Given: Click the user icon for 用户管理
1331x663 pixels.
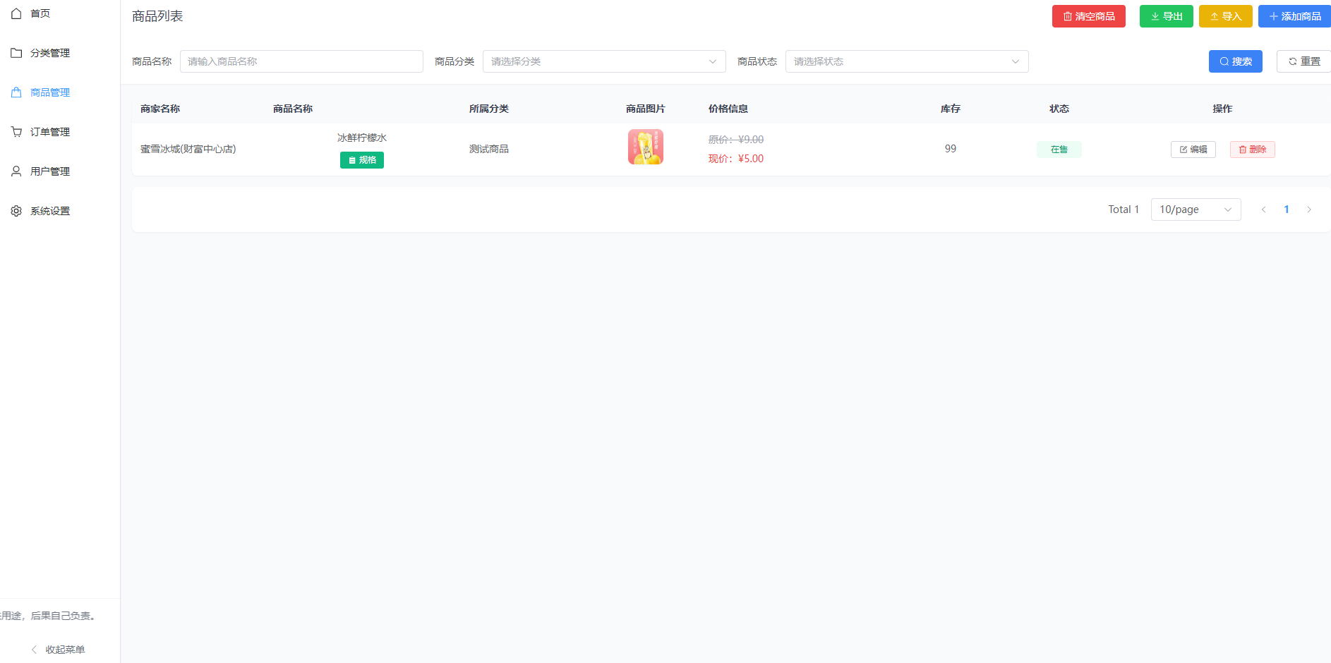Looking at the screenshot, I should (x=16, y=171).
